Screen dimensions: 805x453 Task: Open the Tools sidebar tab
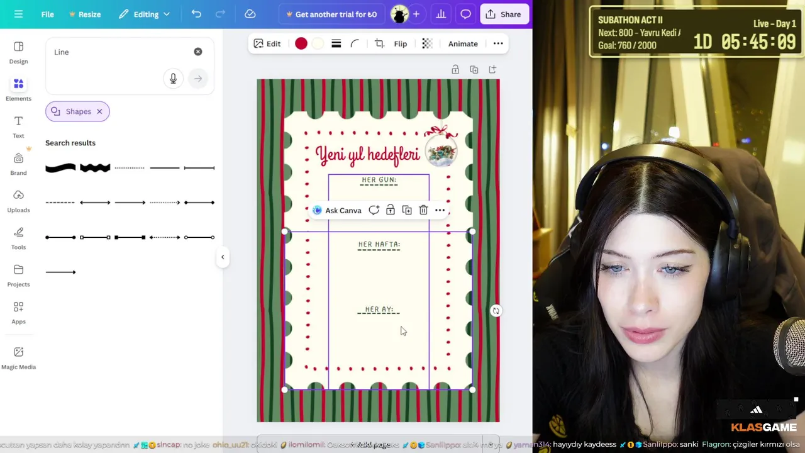coord(18,238)
